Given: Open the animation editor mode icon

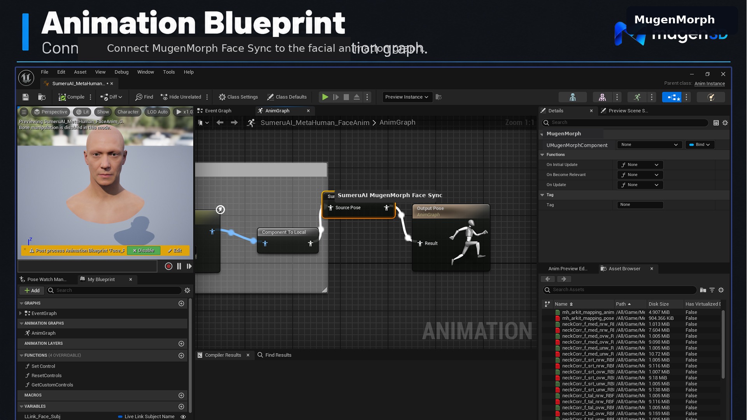Looking at the screenshot, I should tap(637, 97).
